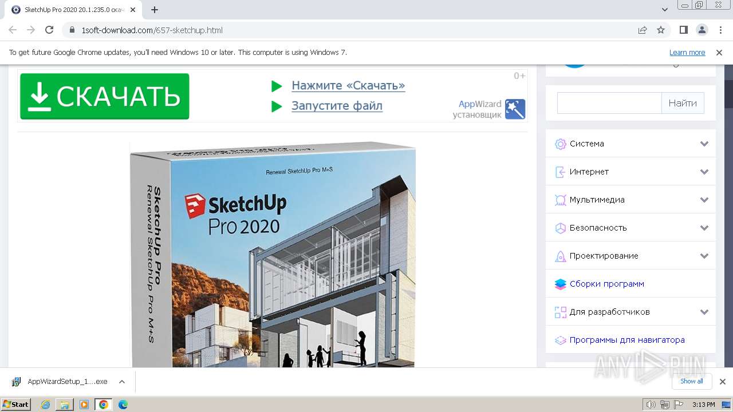Click the Action Center flag tray icon
This screenshot has height=412, width=733.
point(678,405)
